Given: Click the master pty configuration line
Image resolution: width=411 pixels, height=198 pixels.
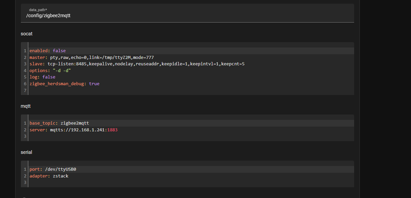Looking at the screenshot, I should pos(91,57).
